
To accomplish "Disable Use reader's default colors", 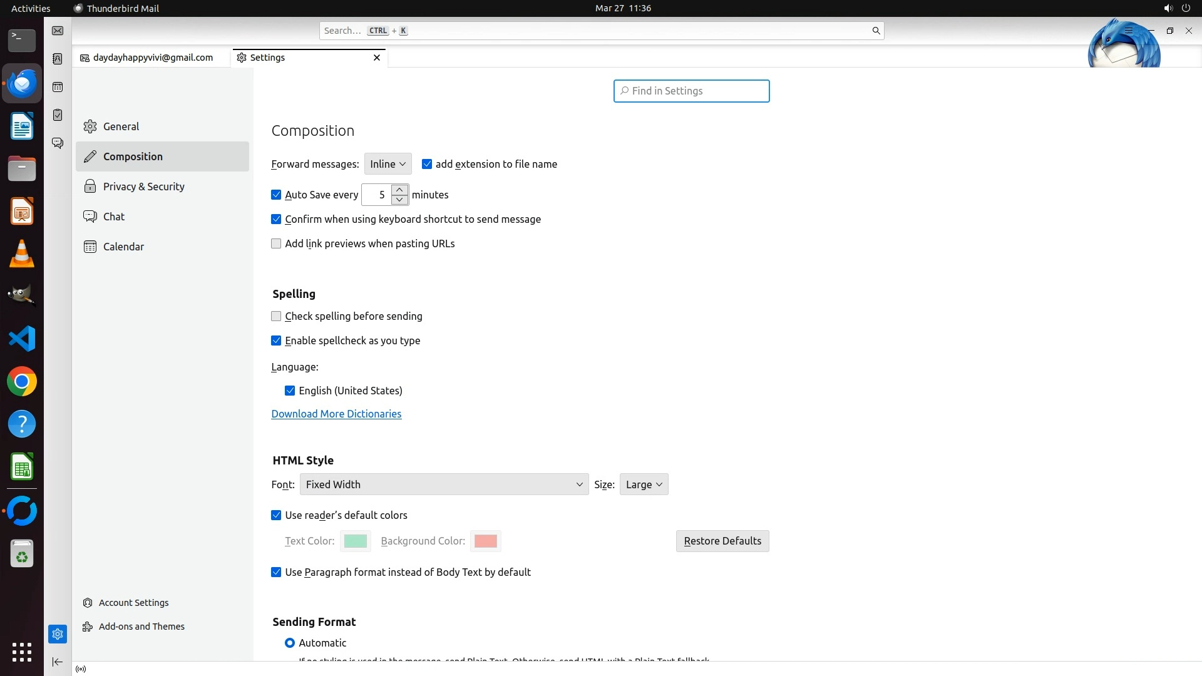I will (x=276, y=516).
